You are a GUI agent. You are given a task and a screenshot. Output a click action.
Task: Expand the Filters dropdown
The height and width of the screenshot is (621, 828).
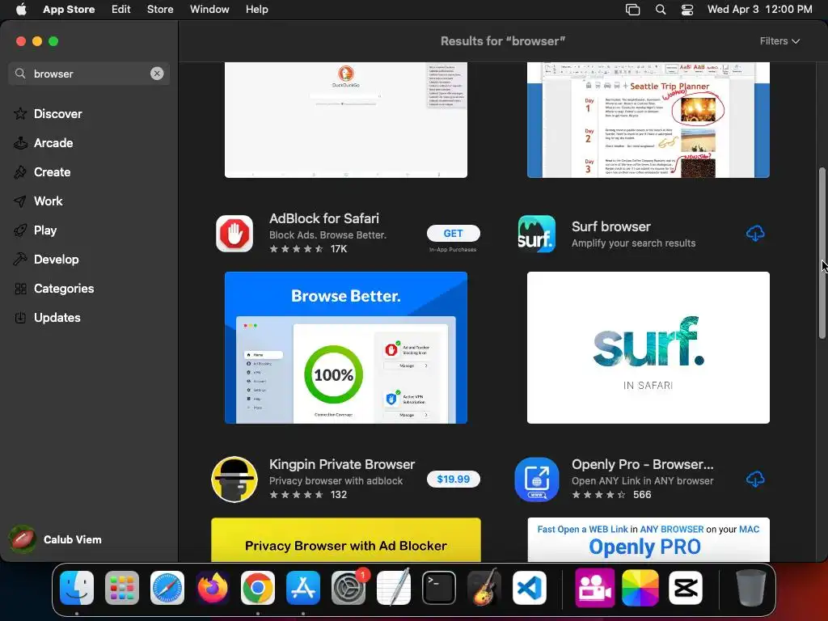point(779,41)
